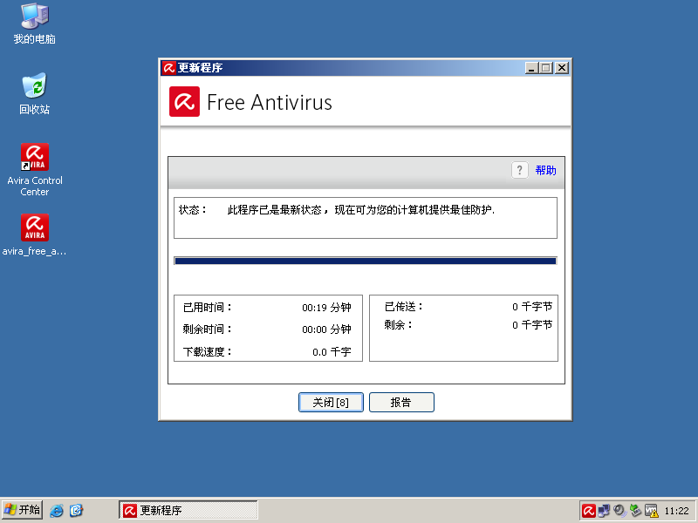
Task: Open the 开始 Start menu
Action: 23,510
